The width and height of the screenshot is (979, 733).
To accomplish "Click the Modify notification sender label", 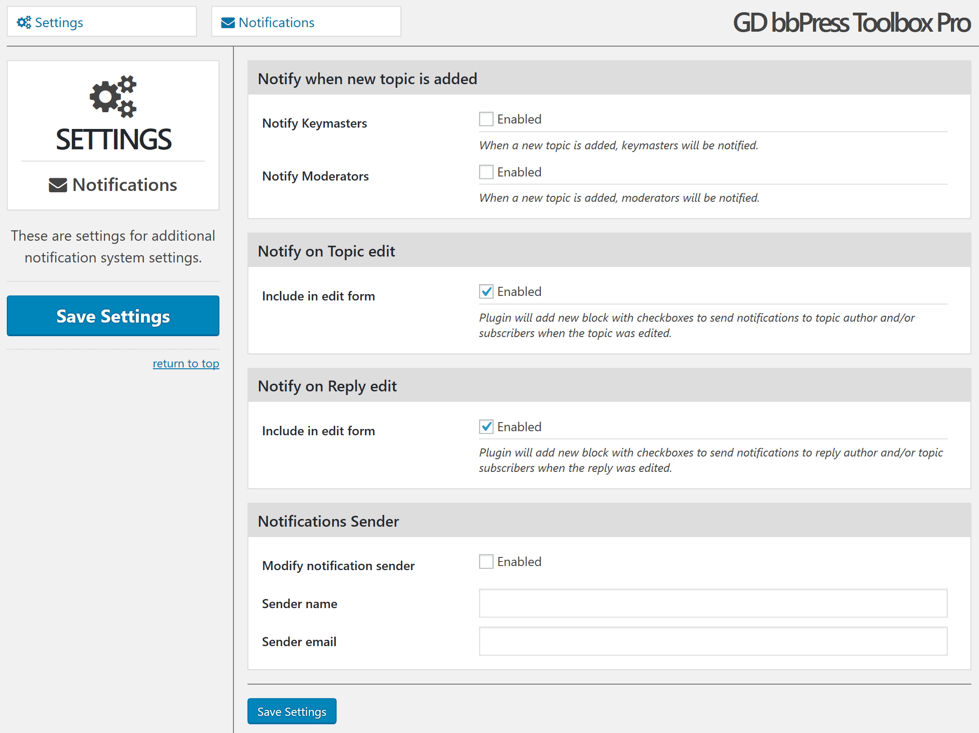I will coord(338,566).
